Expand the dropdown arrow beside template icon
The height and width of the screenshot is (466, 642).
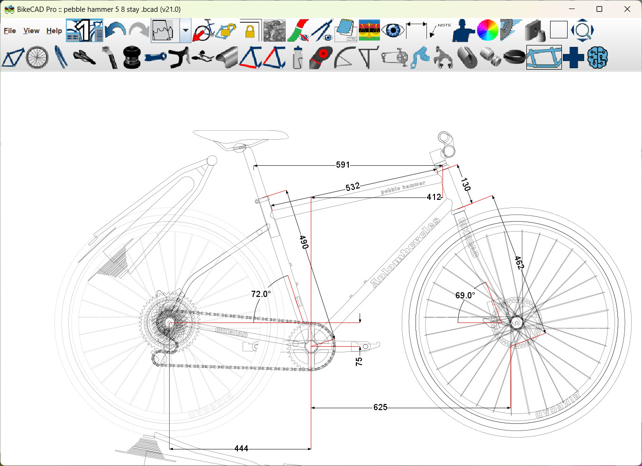[x=185, y=31]
